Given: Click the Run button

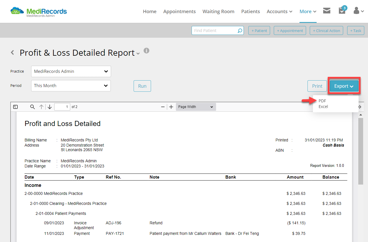Looking at the screenshot, I should pyautogui.click(x=142, y=86).
